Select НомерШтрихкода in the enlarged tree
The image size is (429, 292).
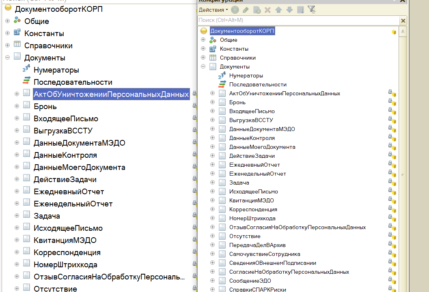click(65, 265)
